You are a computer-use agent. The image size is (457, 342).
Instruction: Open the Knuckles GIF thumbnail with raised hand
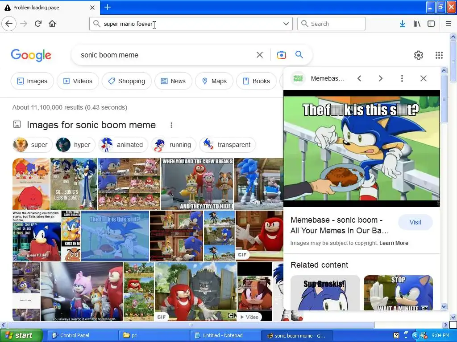coord(259,236)
